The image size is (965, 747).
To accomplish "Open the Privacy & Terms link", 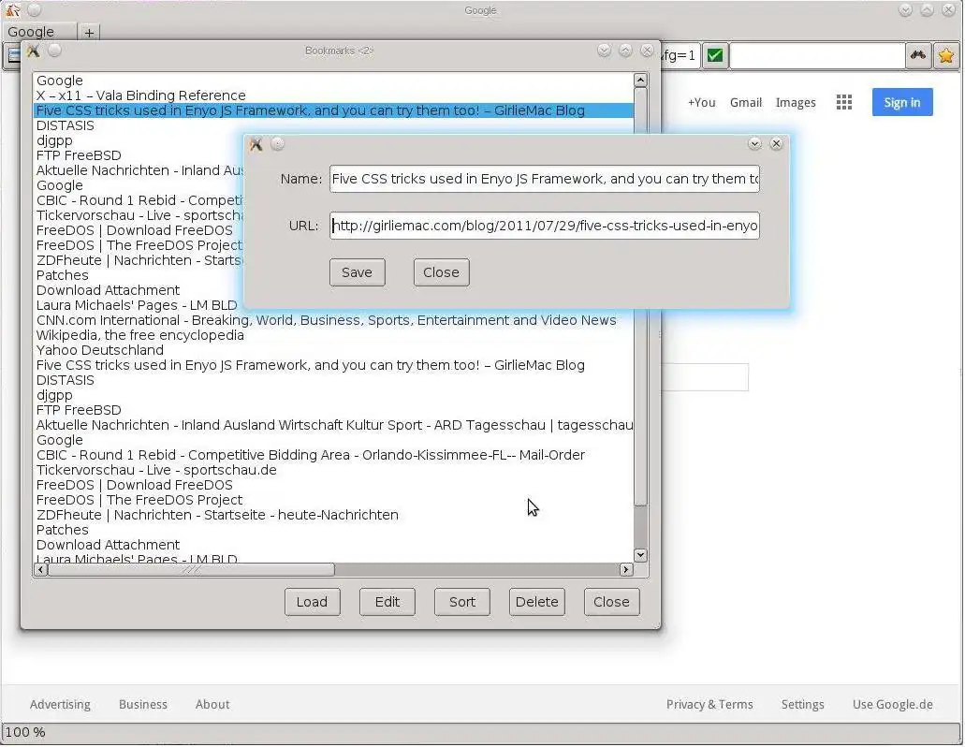I will tap(709, 705).
